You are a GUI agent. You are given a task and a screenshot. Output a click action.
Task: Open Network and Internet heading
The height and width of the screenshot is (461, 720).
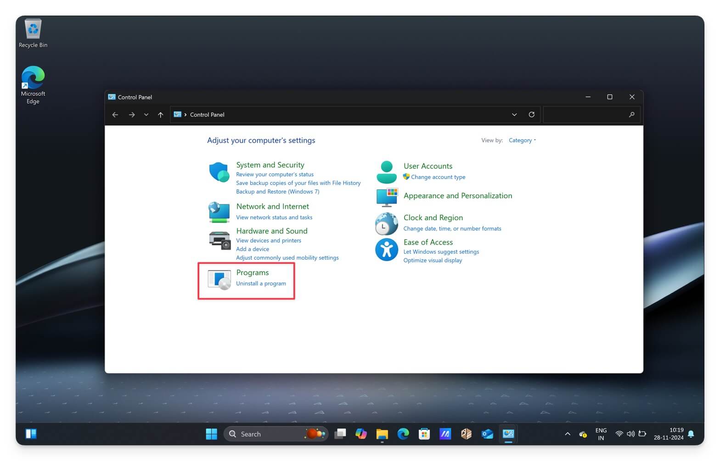click(272, 206)
